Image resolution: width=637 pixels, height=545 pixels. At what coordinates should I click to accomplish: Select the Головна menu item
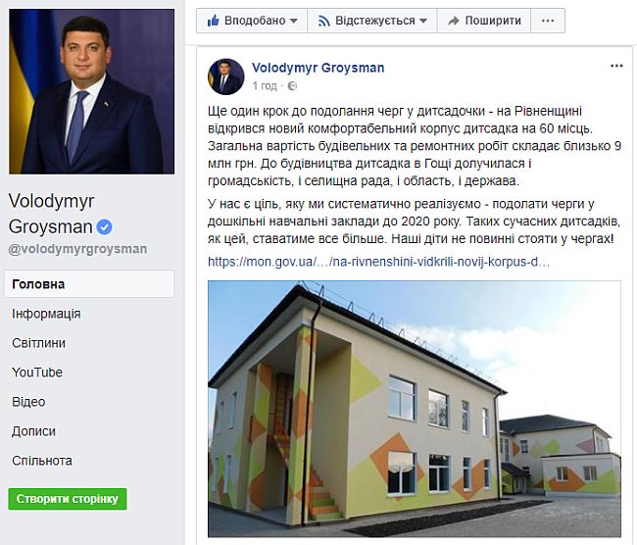(x=89, y=284)
